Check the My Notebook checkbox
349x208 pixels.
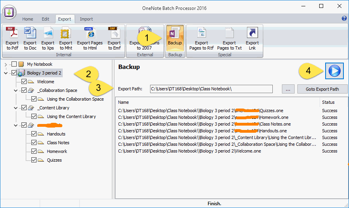pos(14,64)
